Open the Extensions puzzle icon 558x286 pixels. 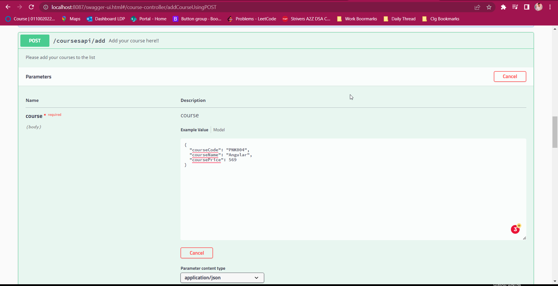tap(503, 7)
